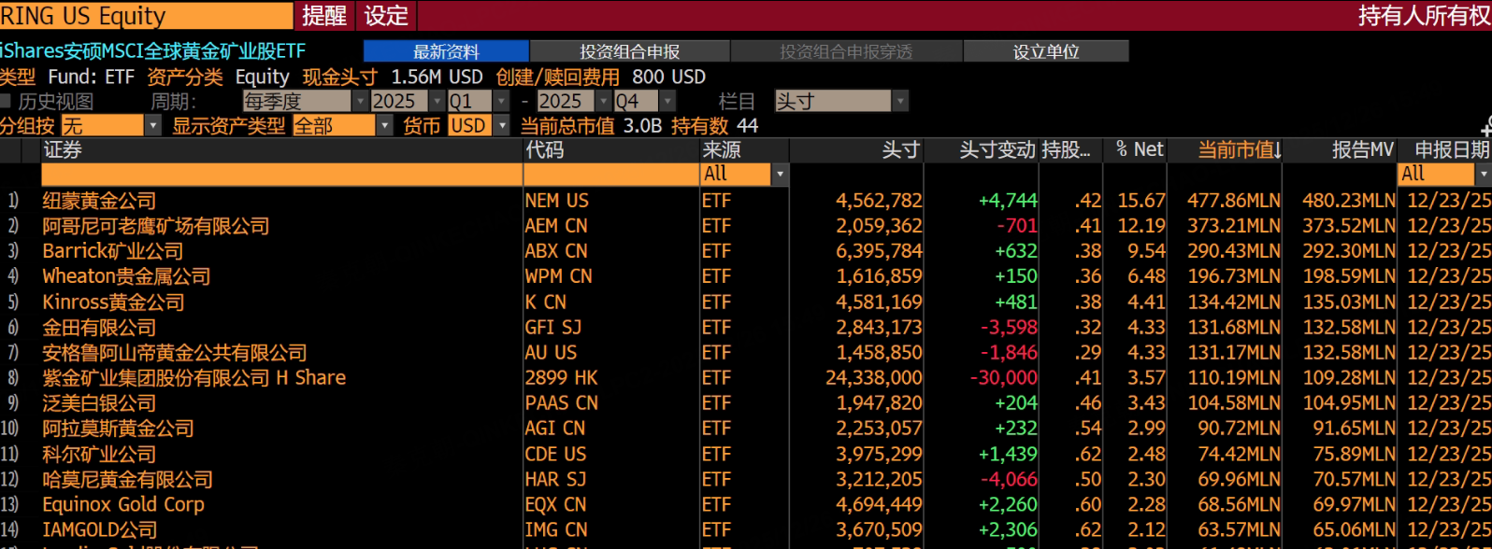Select the 安格鲁阿山帝黄金公共有限公司 row
Viewport: 1492px width, 549px height.
746,353
